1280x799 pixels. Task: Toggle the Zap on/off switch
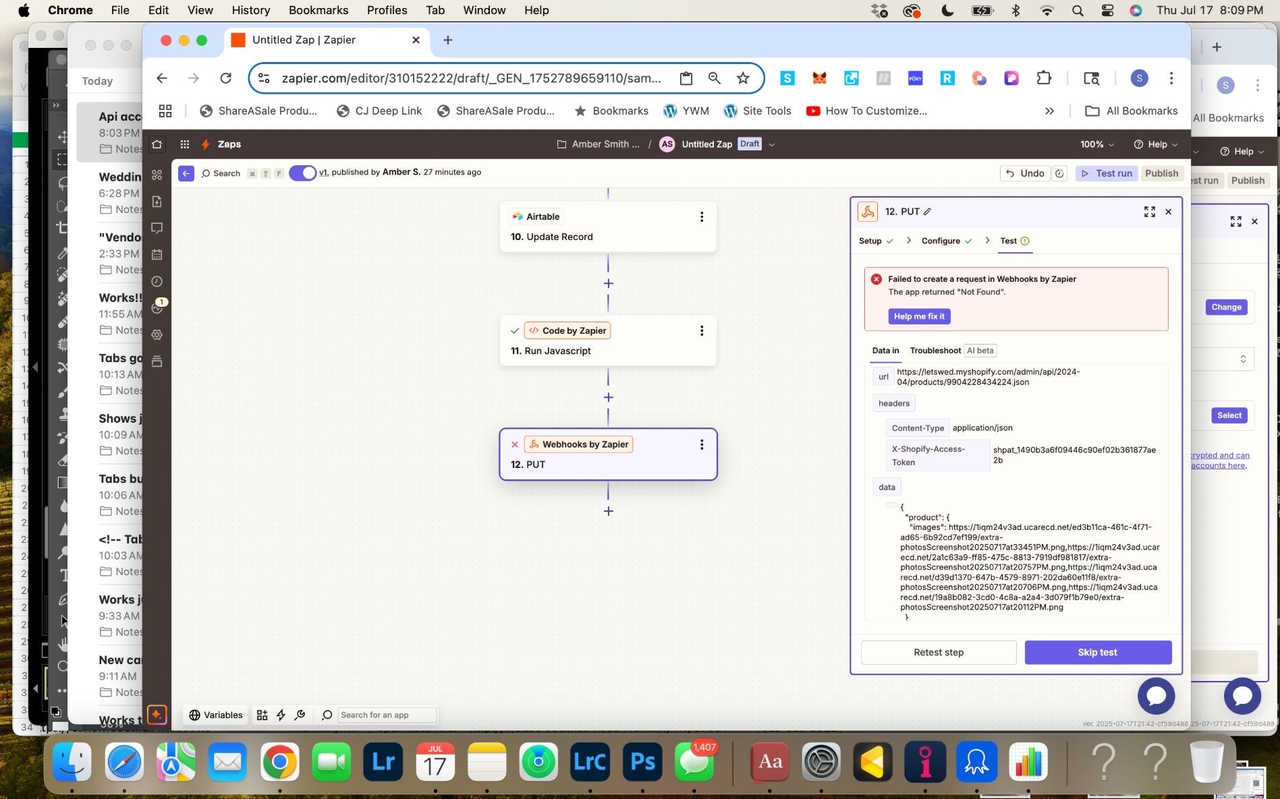[302, 173]
